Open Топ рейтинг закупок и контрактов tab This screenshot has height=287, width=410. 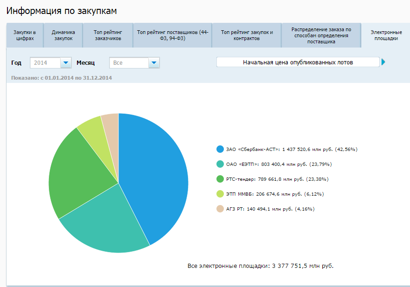247,35
